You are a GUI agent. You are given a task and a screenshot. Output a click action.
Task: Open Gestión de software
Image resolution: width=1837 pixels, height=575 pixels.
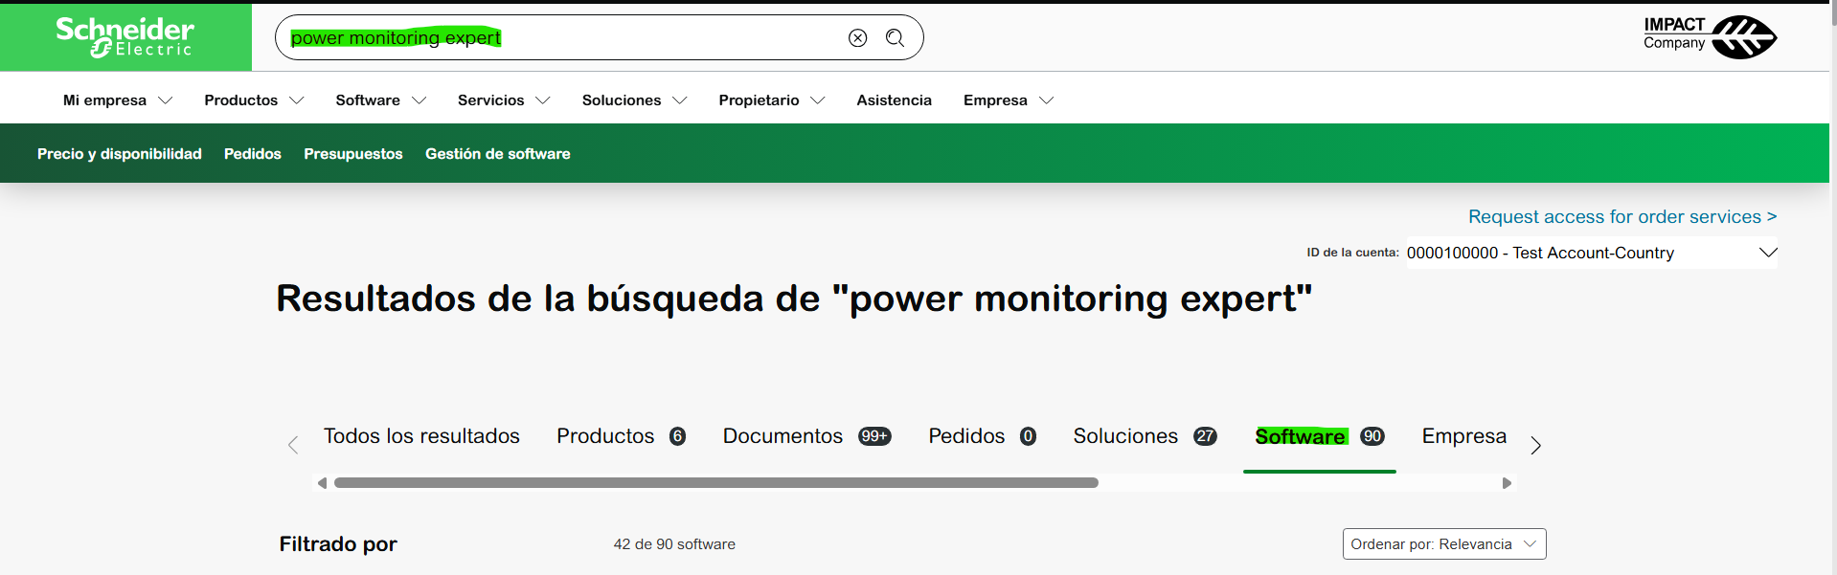click(498, 154)
